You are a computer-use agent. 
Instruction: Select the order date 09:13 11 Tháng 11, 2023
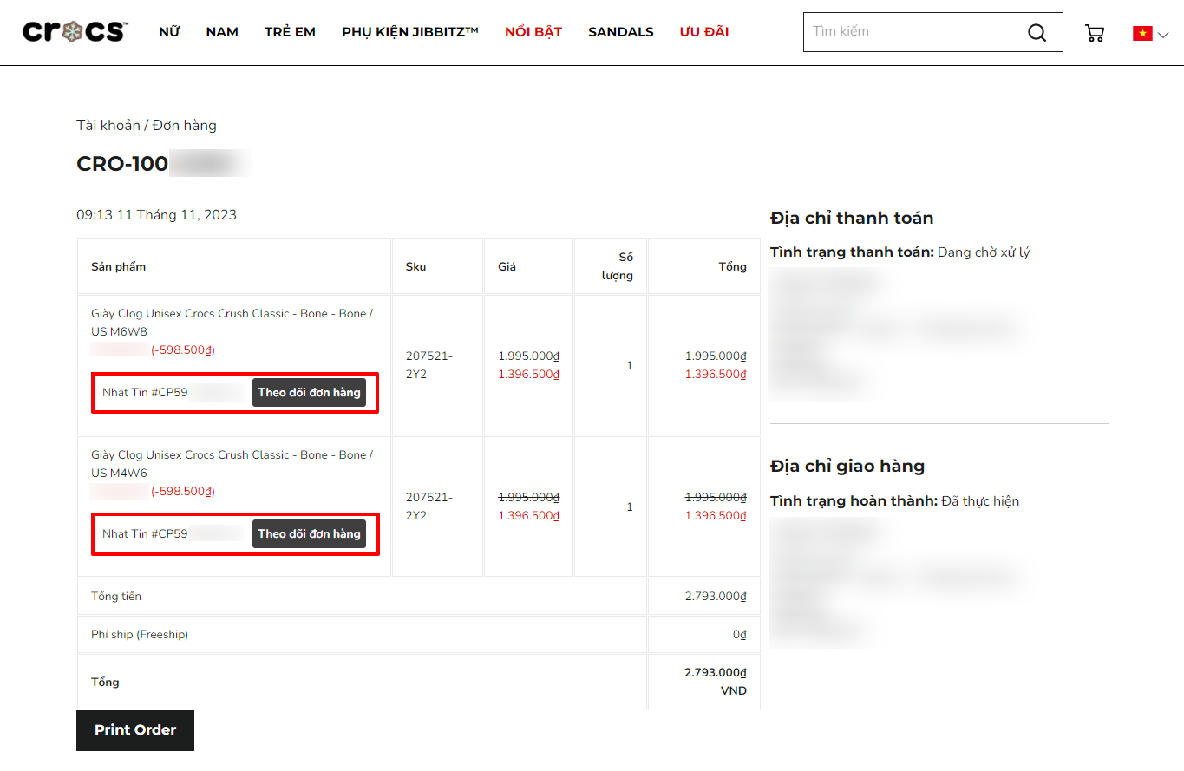156,215
